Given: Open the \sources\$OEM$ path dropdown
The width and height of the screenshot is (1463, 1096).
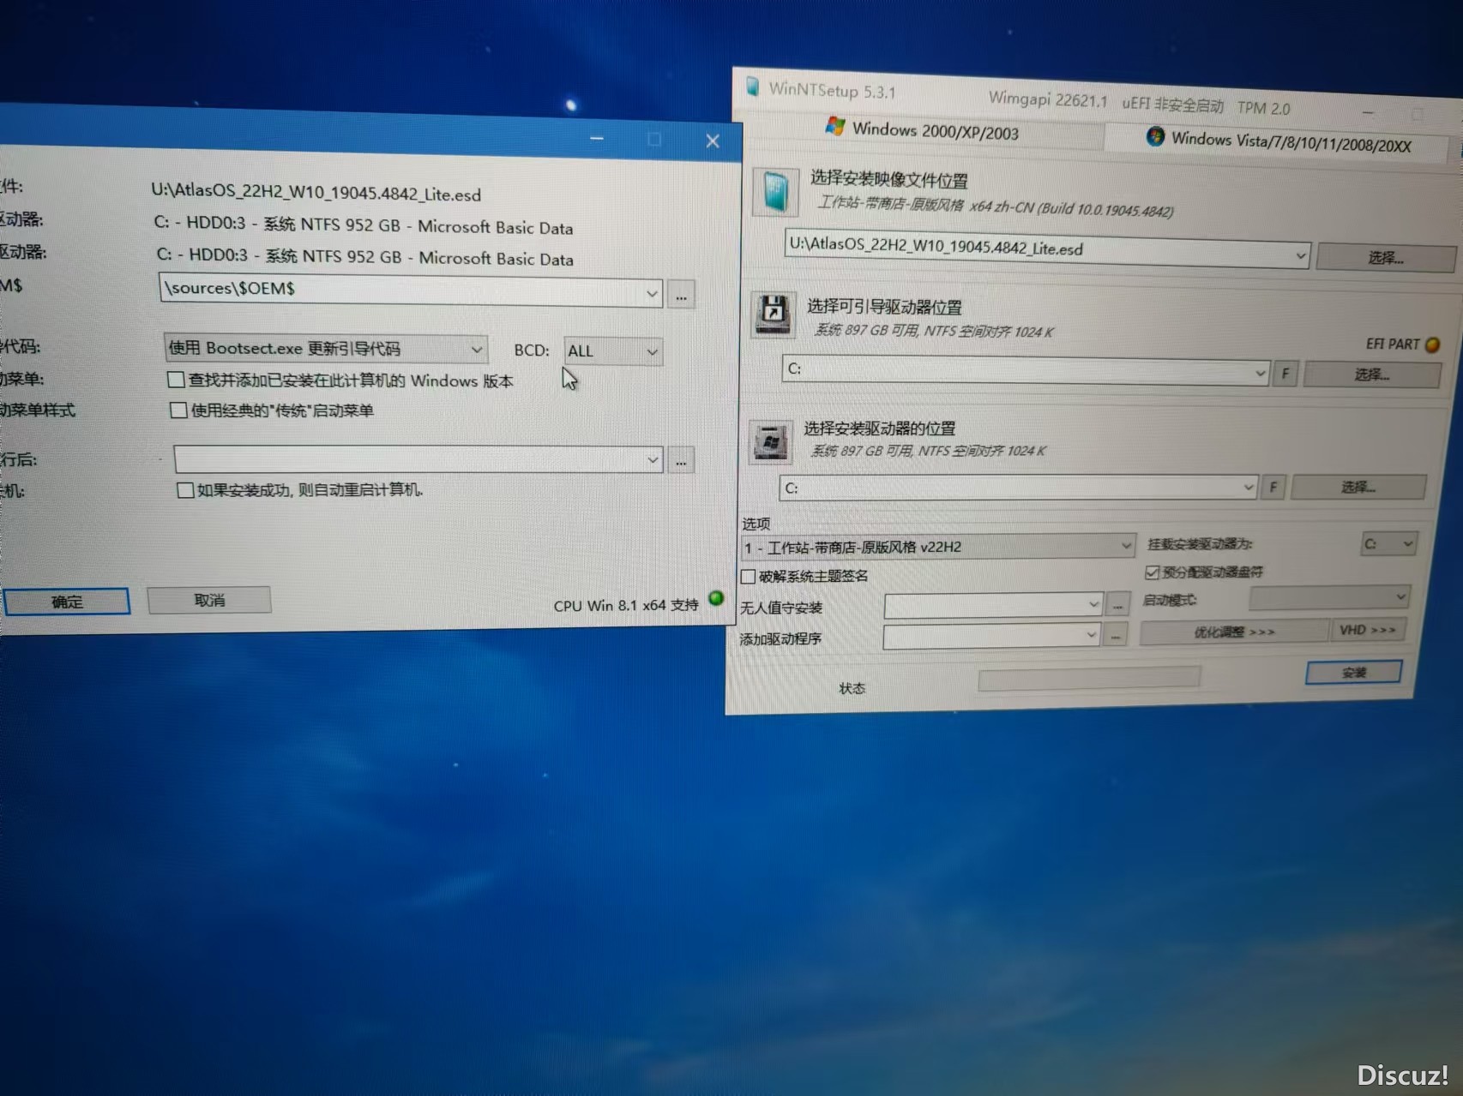Looking at the screenshot, I should coord(652,294).
